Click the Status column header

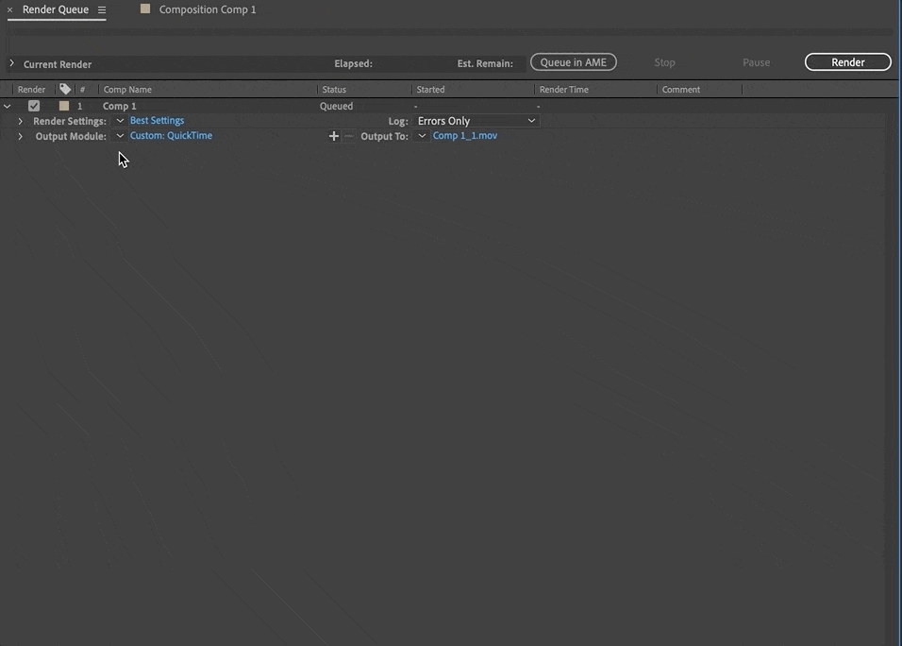coord(336,88)
